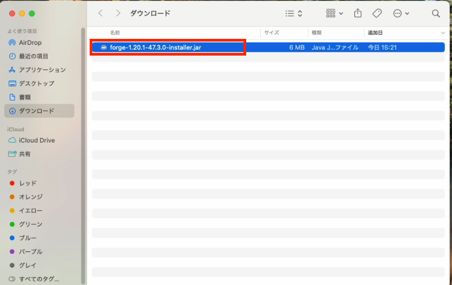Click the 6 MB size cell
The image size is (452, 285).
coord(297,47)
